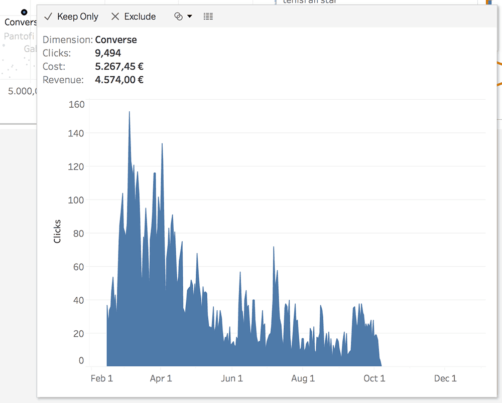Viewport: 502px width, 403px height.
Task: Click Keep Only in the tooltip
Action: tap(71, 17)
